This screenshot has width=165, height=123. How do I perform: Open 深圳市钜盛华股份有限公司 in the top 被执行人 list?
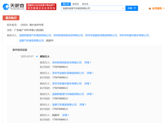click(x=134, y=35)
